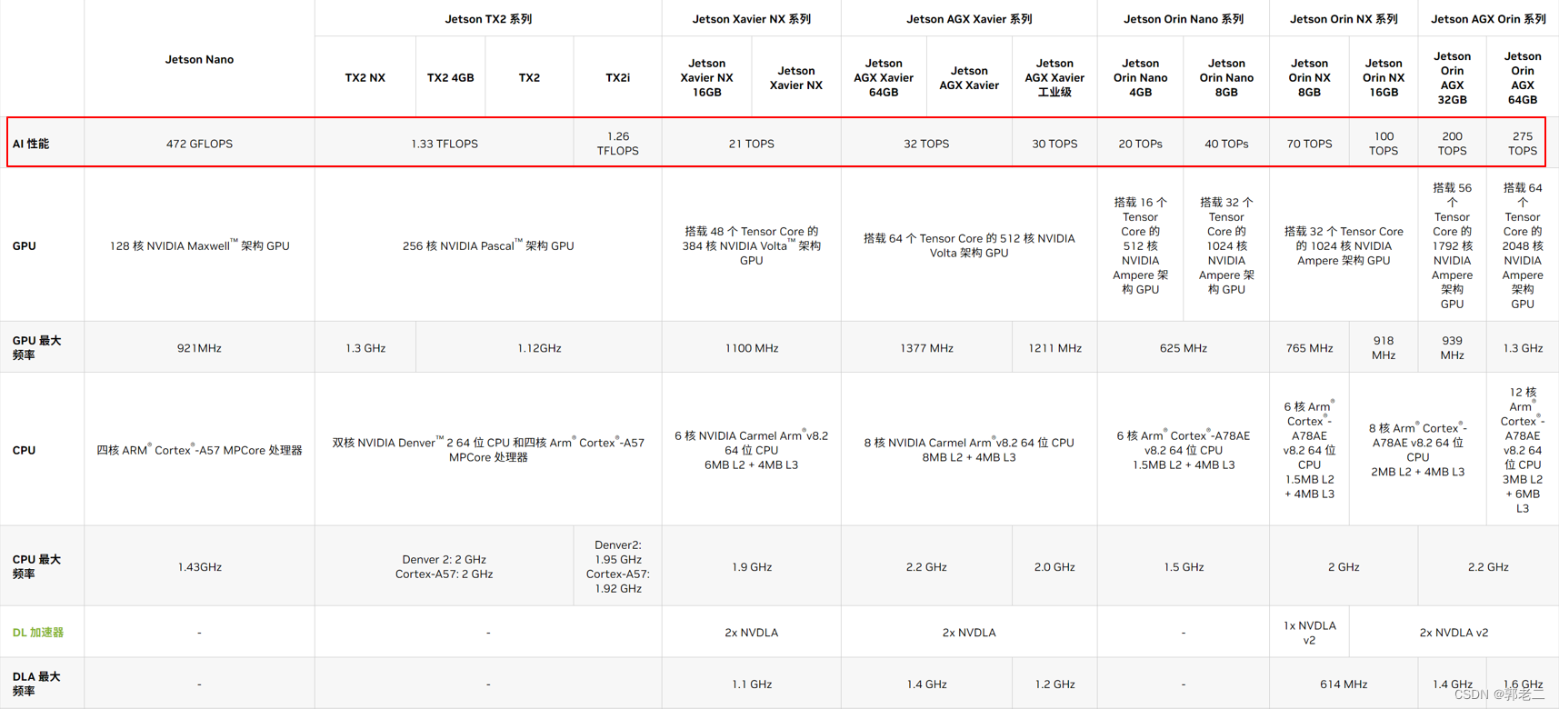Select the "921MHz" GPU frequency cell

(199, 348)
